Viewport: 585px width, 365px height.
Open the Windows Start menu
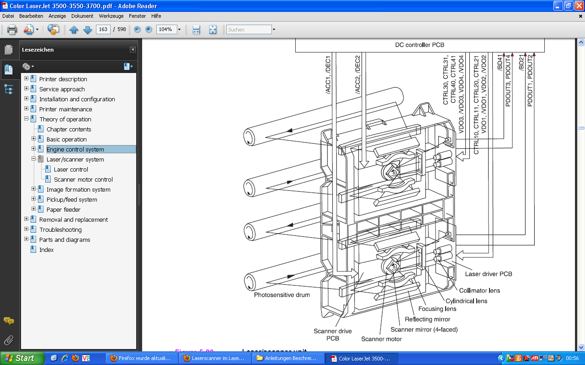22,358
